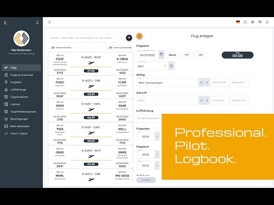
Task: Clear the ADES arrival airport field
Action: click(202, 100)
